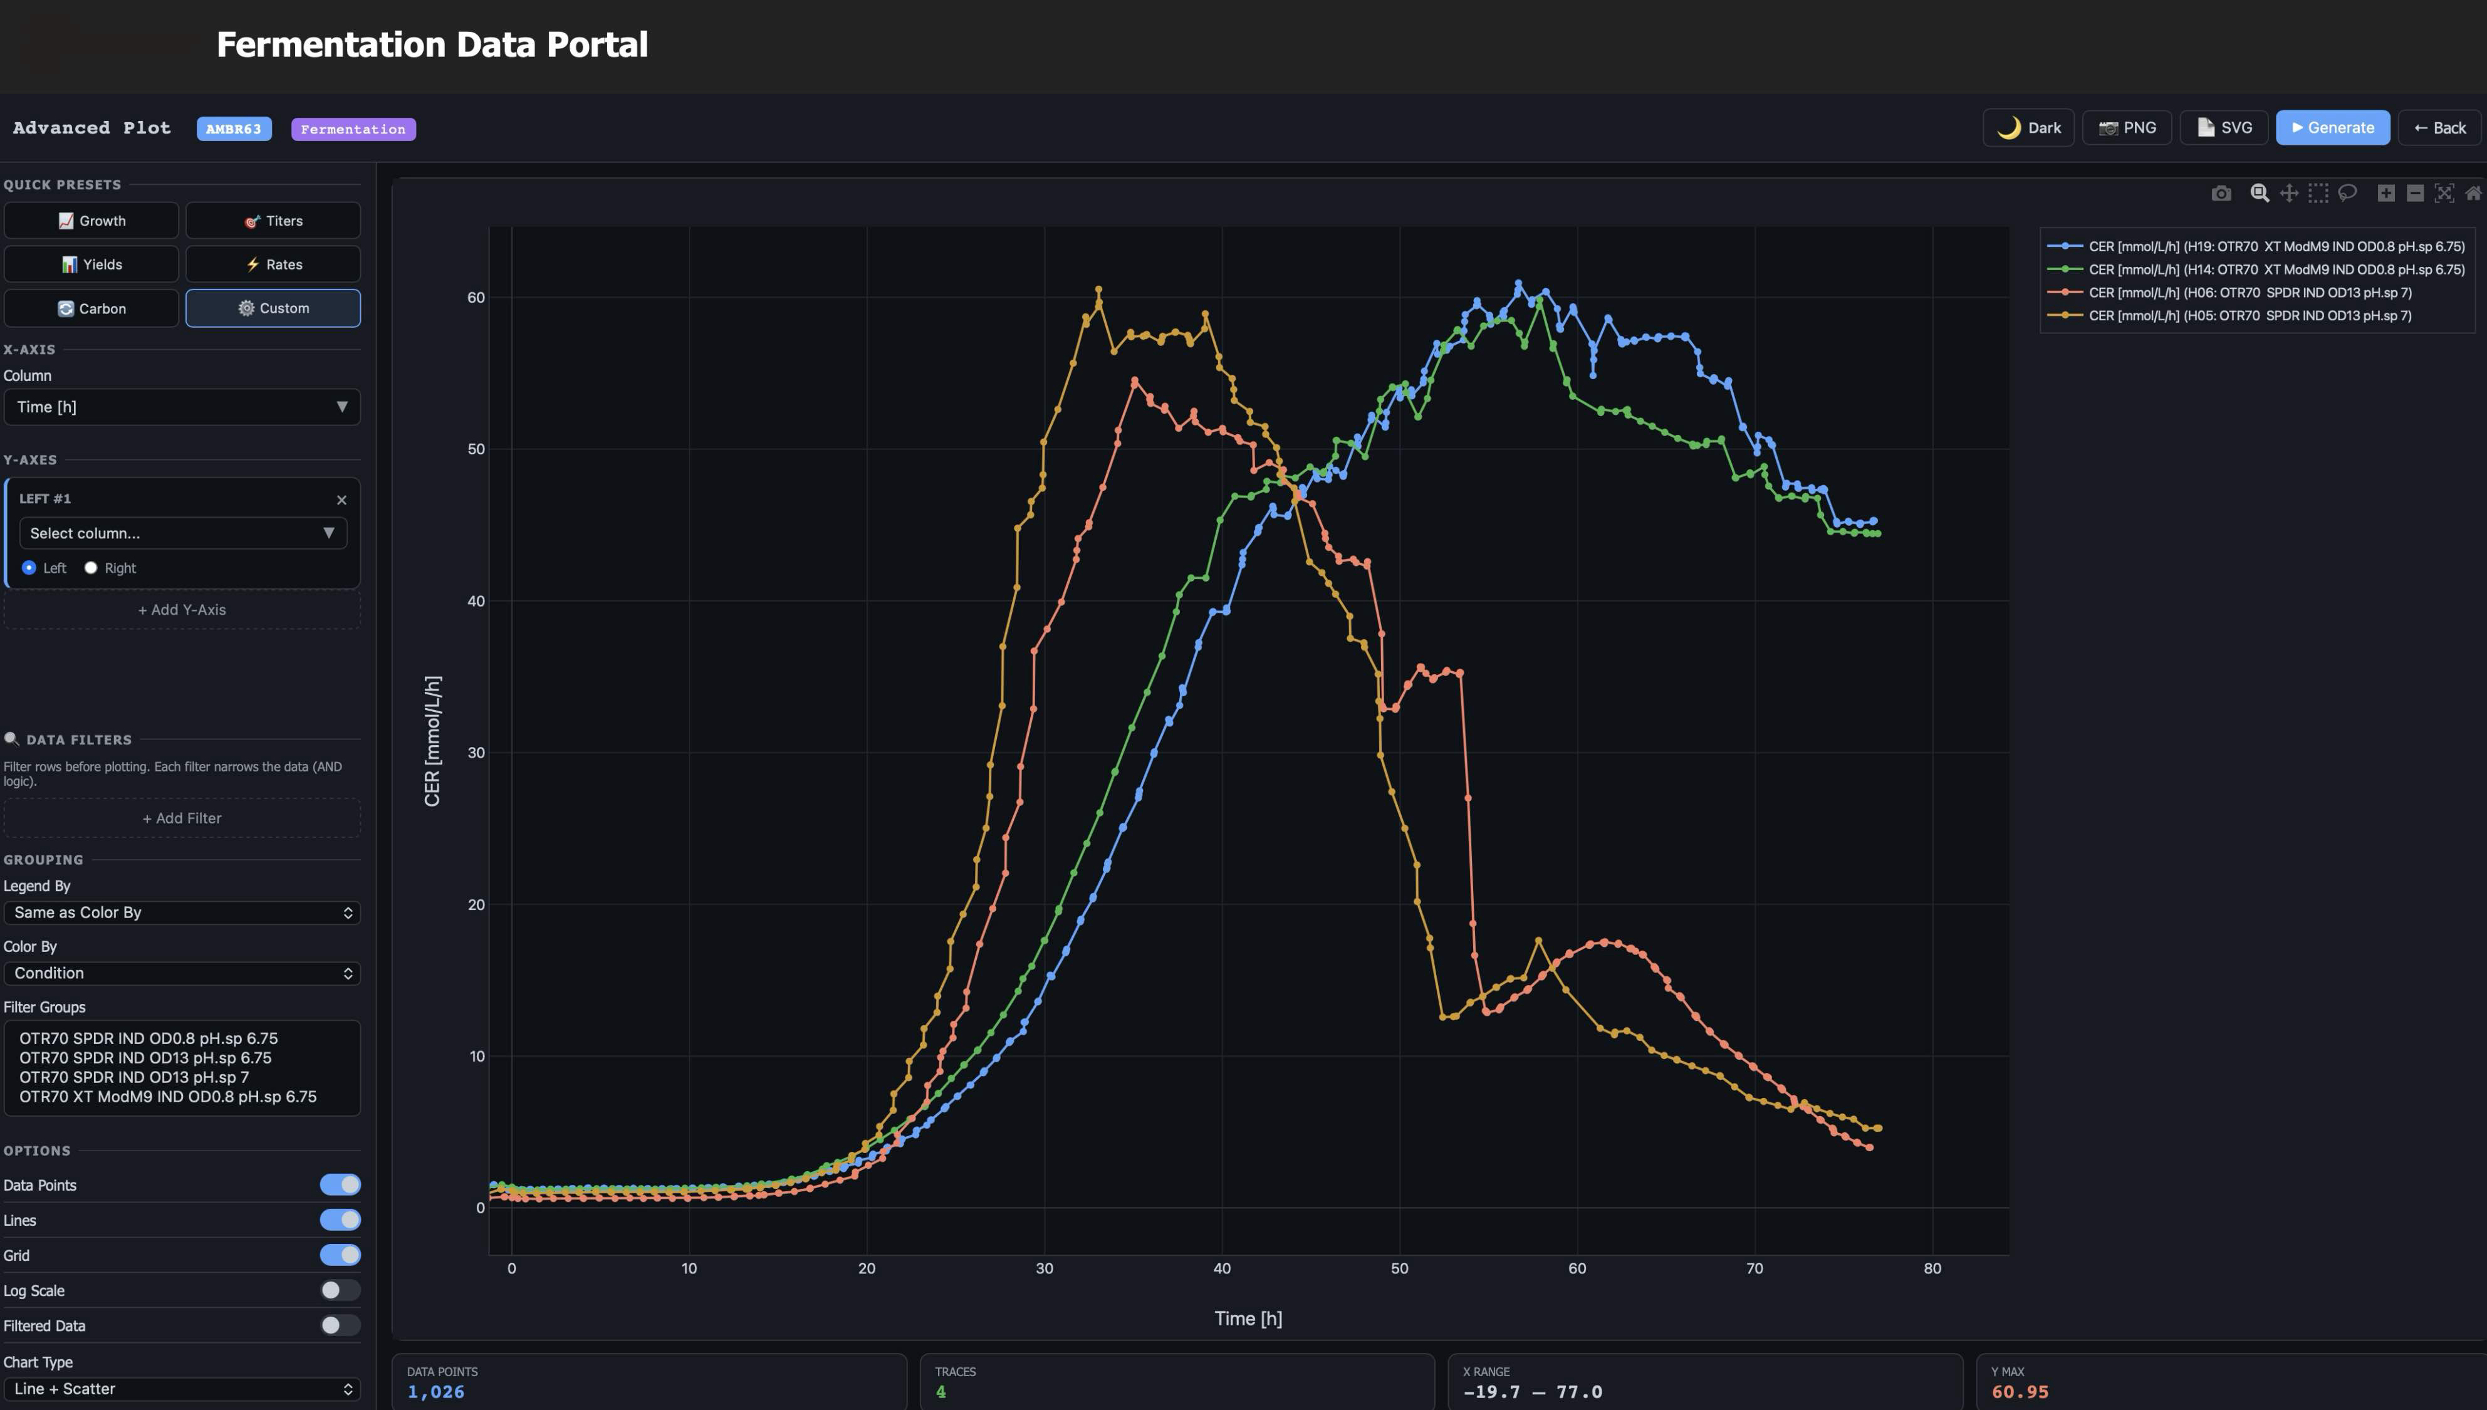Image resolution: width=2487 pixels, height=1410 pixels.
Task: Open the Select column dropdown for Y-axis
Action: (x=183, y=533)
